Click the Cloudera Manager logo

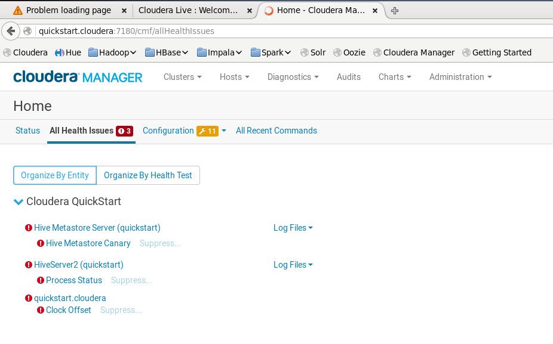click(78, 76)
